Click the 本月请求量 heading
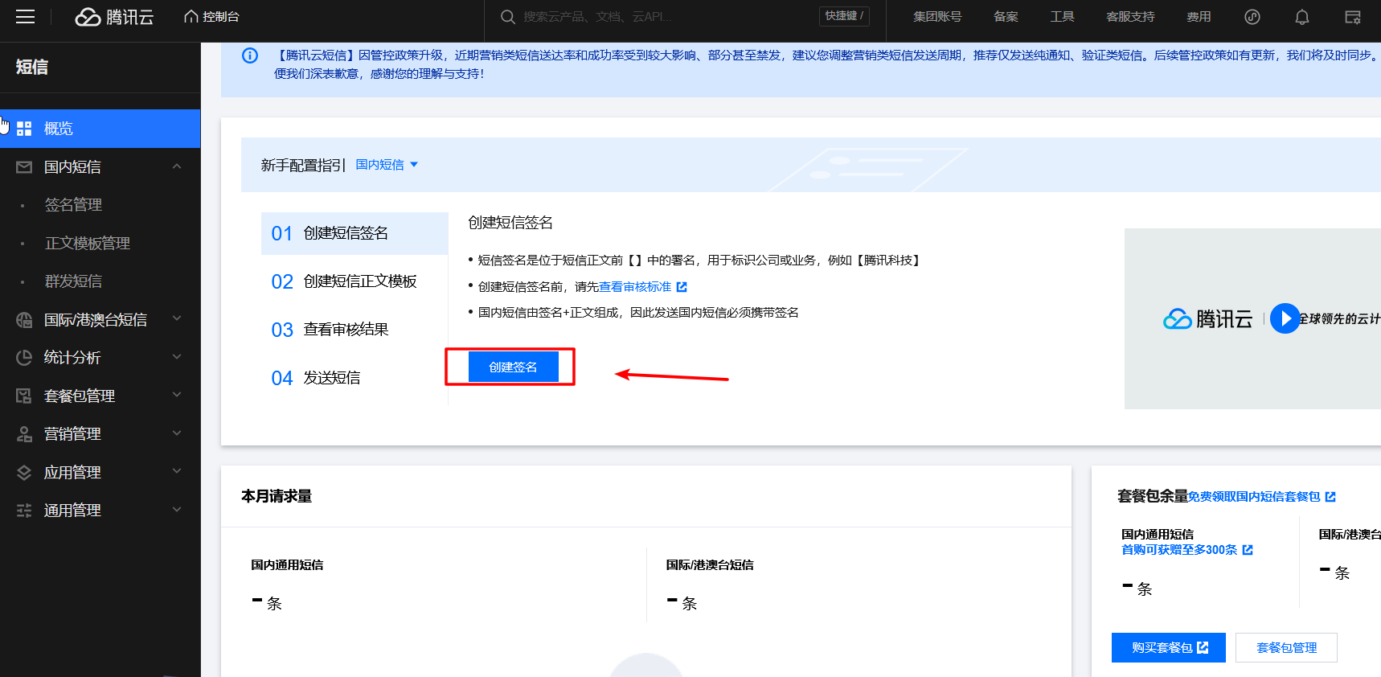Image resolution: width=1381 pixels, height=677 pixels. 277,496
